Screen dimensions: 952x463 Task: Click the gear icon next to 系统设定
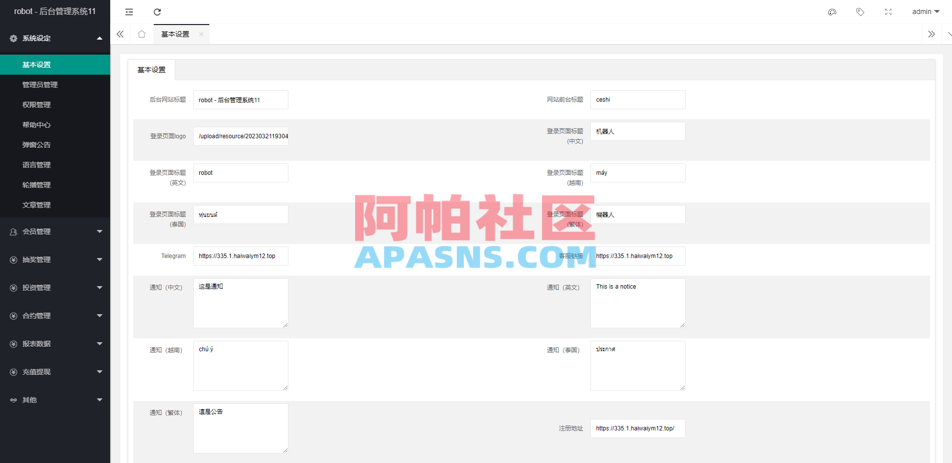pos(13,38)
